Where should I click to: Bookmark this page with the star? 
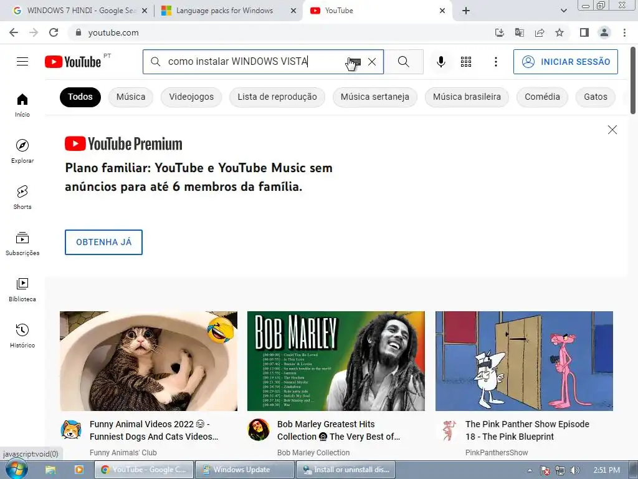point(559,32)
